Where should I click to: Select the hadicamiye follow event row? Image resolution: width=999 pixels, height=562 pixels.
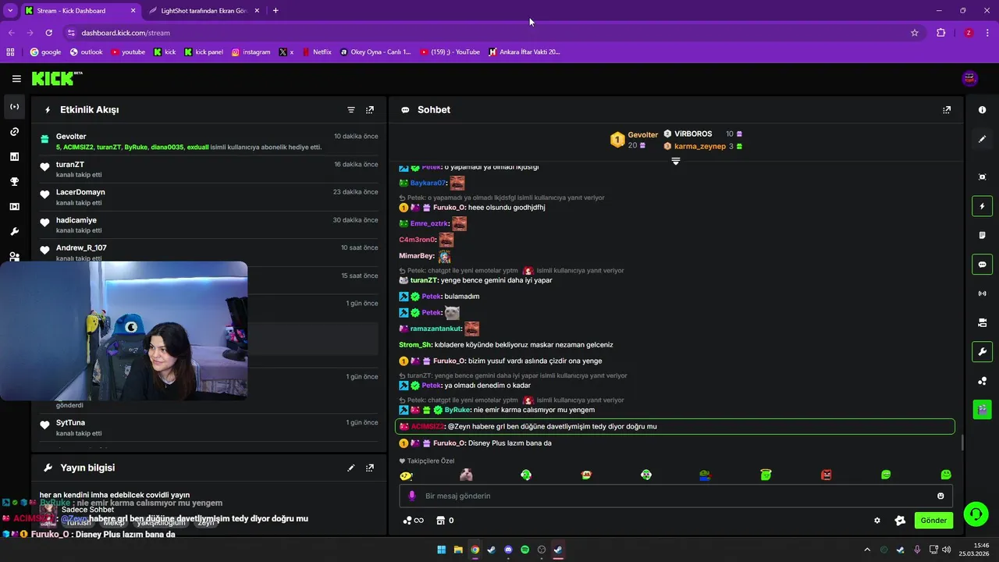(209, 225)
